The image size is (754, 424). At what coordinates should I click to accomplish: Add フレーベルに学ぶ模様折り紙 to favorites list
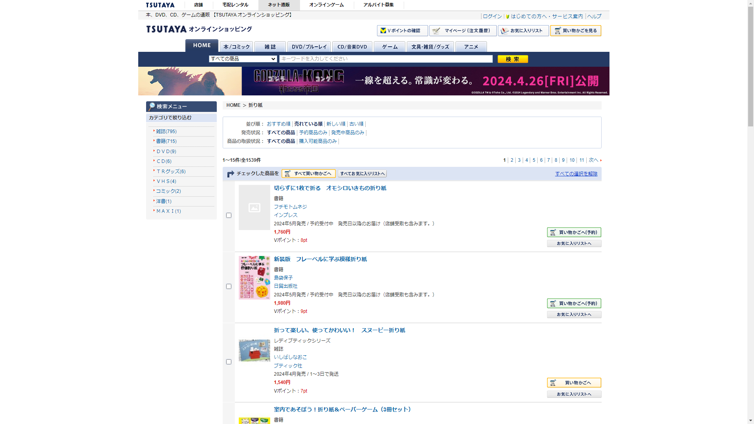point(574,314)
